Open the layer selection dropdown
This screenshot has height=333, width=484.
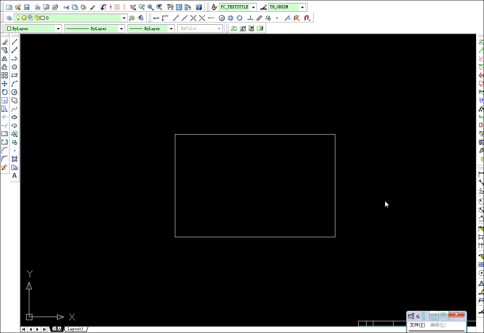pos(124,17)
